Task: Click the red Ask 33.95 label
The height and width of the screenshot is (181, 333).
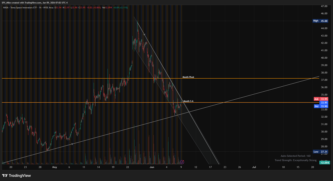Action: [321, 99]
